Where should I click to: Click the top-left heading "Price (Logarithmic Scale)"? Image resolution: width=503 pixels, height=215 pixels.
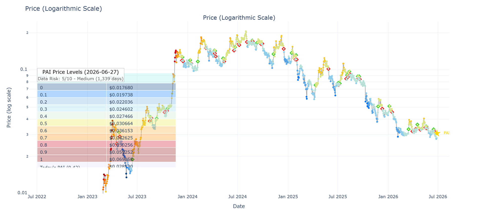tap(63, 9)
